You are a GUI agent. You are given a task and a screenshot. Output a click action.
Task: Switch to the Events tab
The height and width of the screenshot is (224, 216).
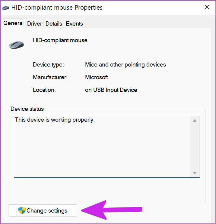tap(74, 23)
